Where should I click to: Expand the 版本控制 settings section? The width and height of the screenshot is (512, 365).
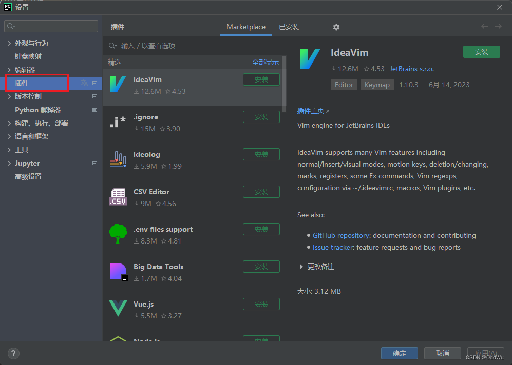[9, 96]
